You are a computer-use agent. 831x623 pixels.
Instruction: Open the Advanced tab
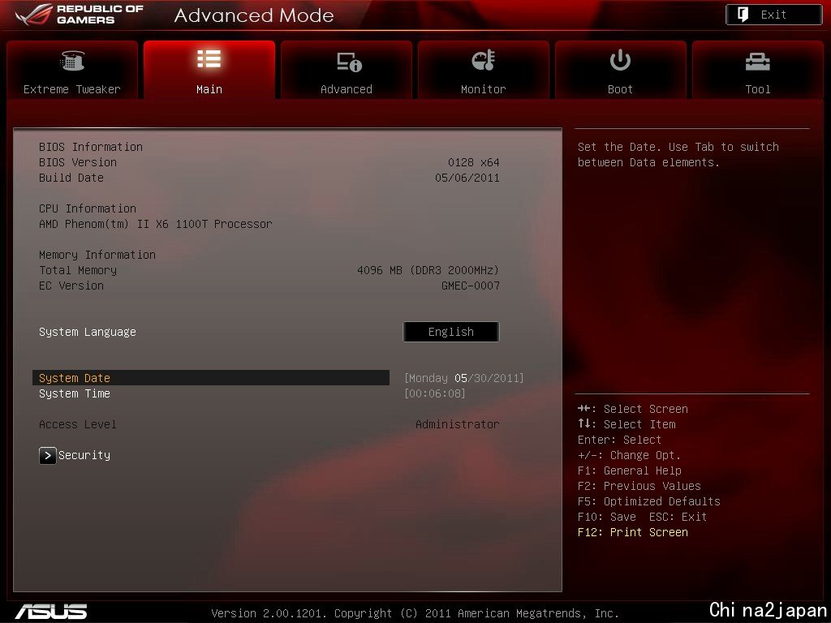click(346, 70)
